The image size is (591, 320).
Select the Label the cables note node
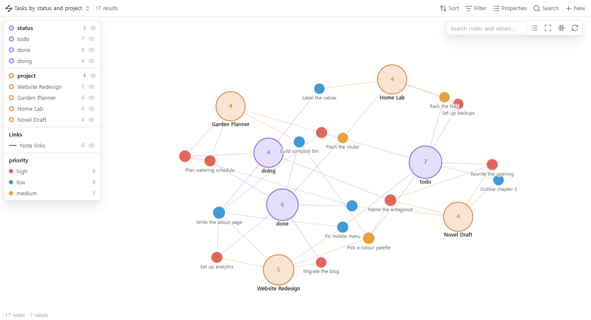pyautogui.click(x=319, y=89)
